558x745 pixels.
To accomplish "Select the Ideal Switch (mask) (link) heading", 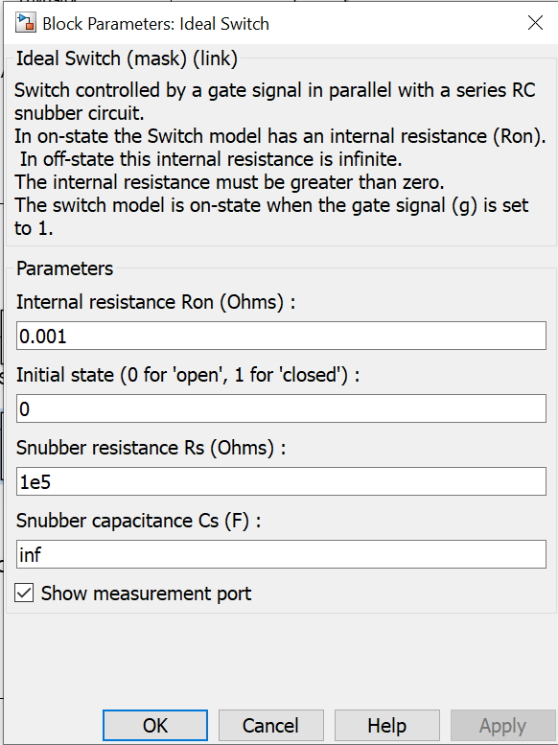I will (x=127, y=58).
